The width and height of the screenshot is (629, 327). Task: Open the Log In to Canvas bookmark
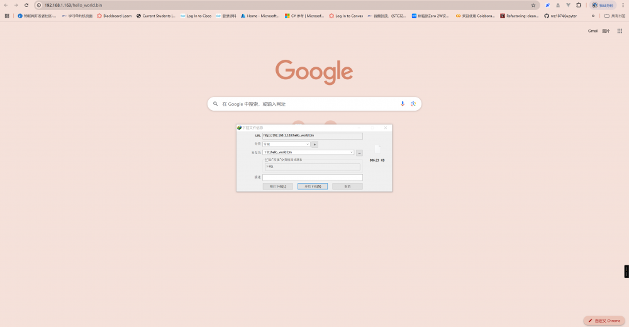click(x=346, y=16)
